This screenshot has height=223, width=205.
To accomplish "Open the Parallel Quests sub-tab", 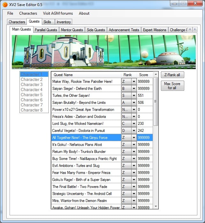I will pyautogui.click(x=46, y=30).
